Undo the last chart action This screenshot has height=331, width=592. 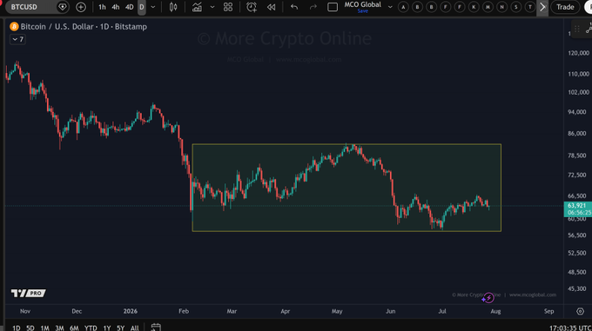click(294, 7)
